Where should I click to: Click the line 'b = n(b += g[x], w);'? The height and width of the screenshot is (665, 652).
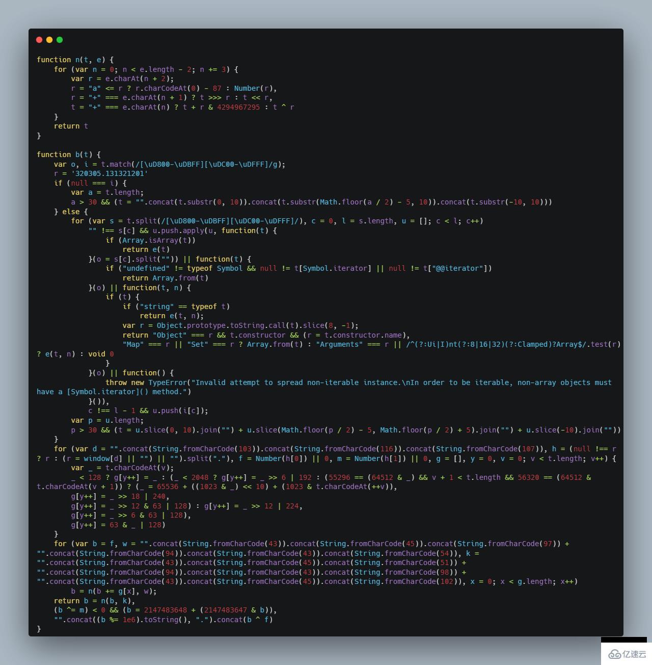114,591
